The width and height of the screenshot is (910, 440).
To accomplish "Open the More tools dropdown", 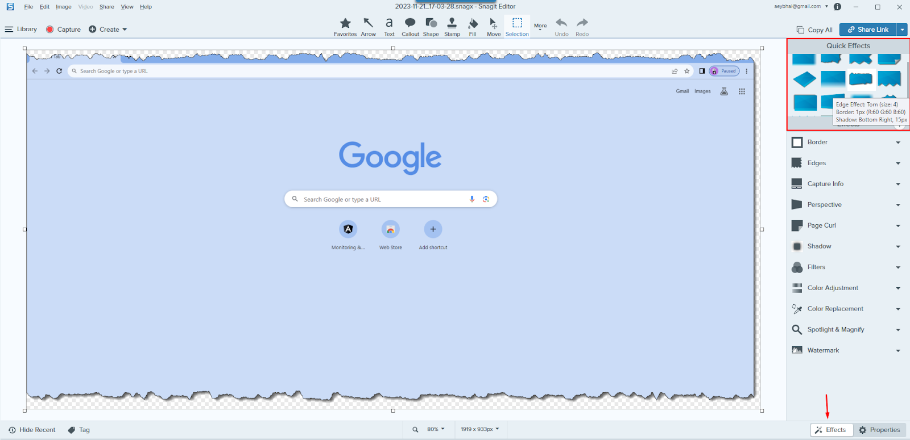I will [540, 26].
